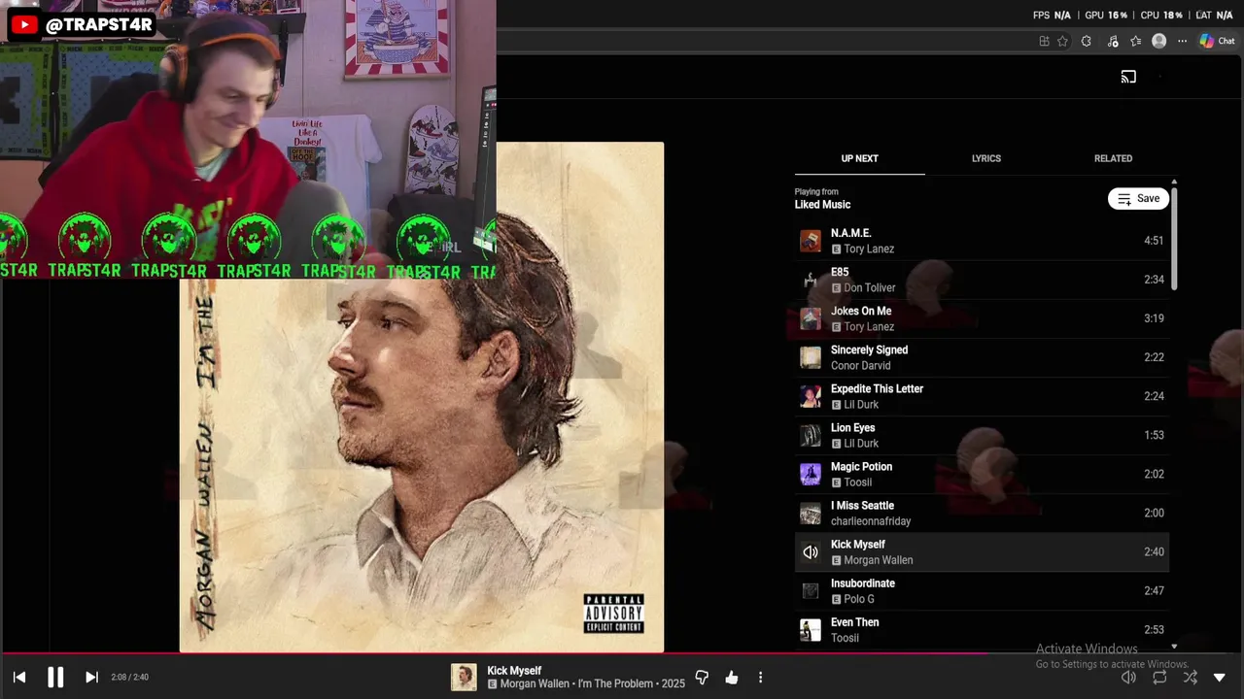
Task: Click Morgan Wallen artist link in player bar
Action: pyautogui.click(x=536, y=683)
